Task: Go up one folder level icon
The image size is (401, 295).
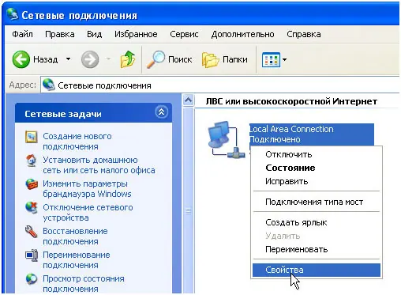Action: pos(128,59)
